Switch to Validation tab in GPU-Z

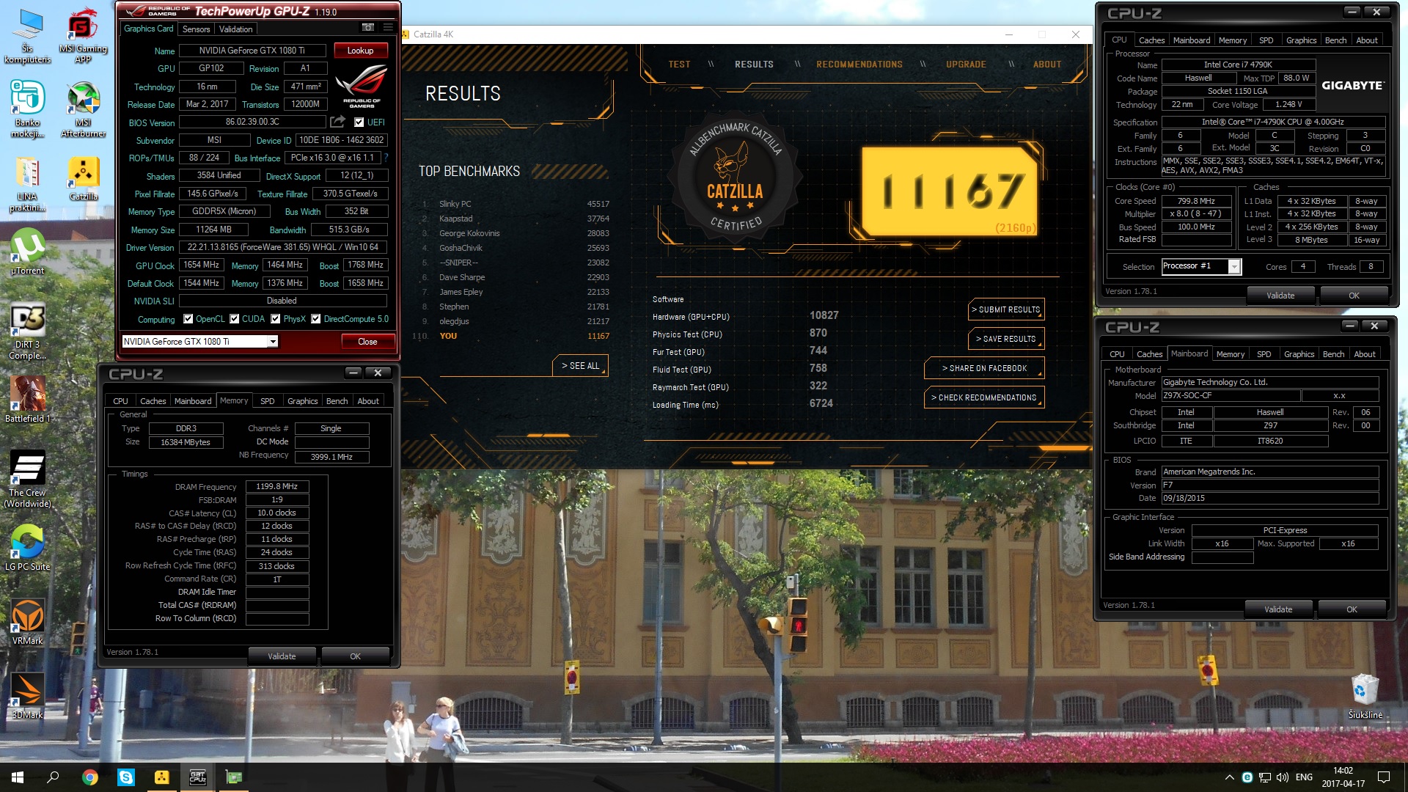pyautogui.click(x=235, y=29)
